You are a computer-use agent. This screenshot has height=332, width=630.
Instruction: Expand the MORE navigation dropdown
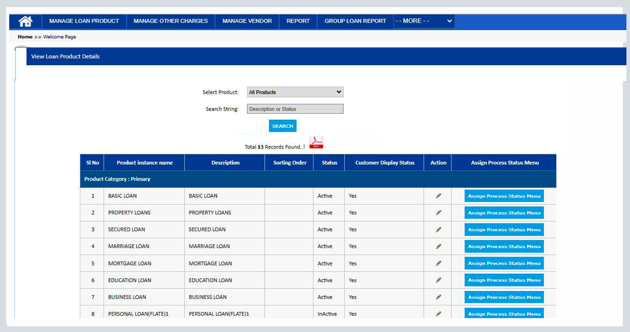(424, 21)
